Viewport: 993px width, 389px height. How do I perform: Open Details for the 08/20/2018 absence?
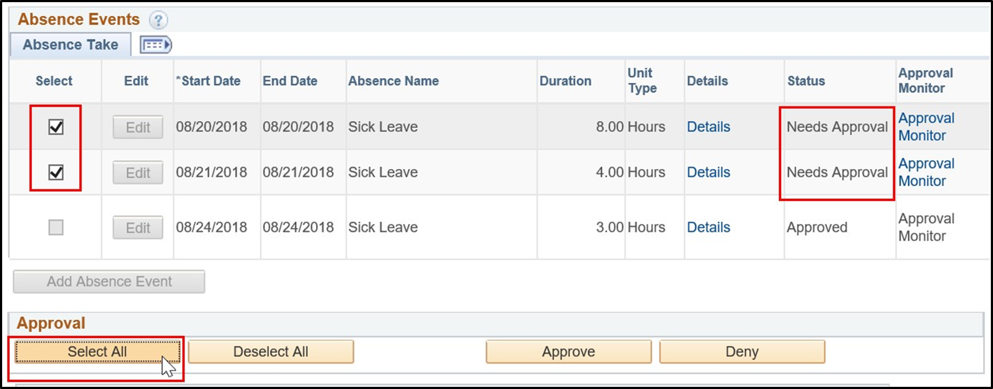708,126
